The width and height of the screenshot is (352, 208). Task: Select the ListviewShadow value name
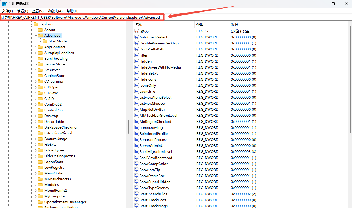tap(152, 103)
